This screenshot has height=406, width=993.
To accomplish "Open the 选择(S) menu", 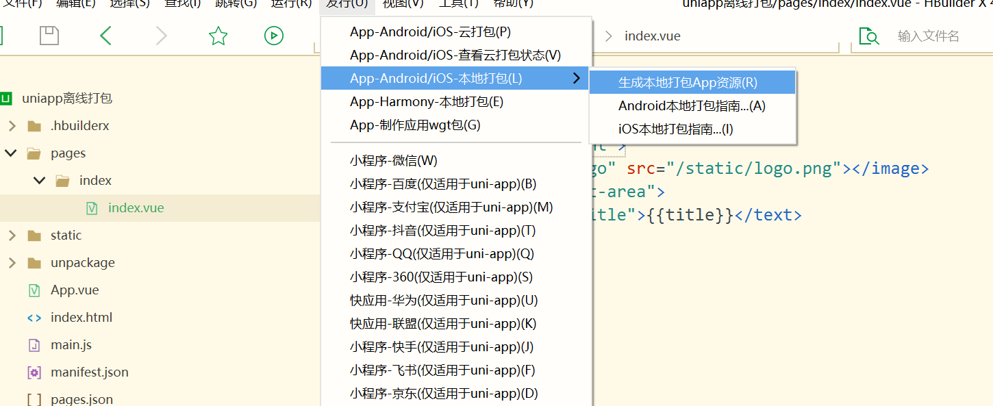I will click(129, 3).
